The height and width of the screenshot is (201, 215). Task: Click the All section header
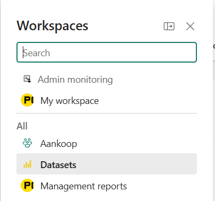[x=22, y=126]
